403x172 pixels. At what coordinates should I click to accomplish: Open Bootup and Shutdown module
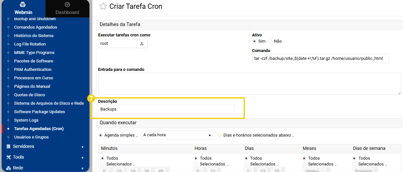tap(35, 19)
